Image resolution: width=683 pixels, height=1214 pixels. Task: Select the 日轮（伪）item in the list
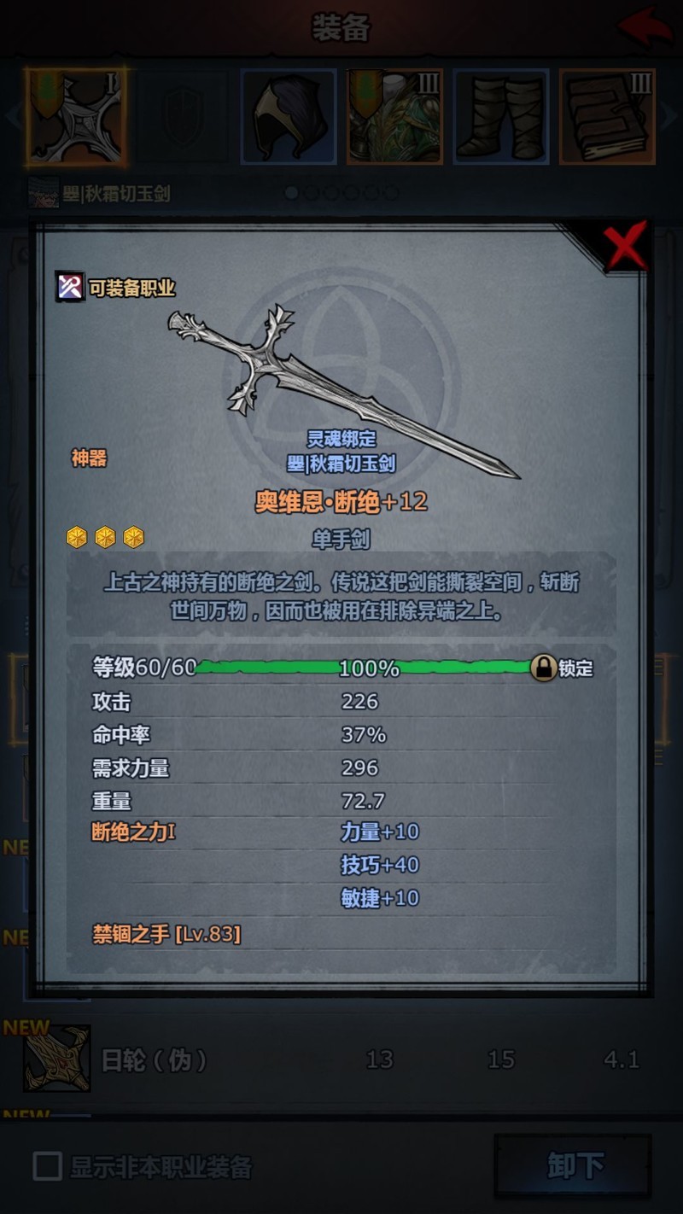tap(341, 1059)
